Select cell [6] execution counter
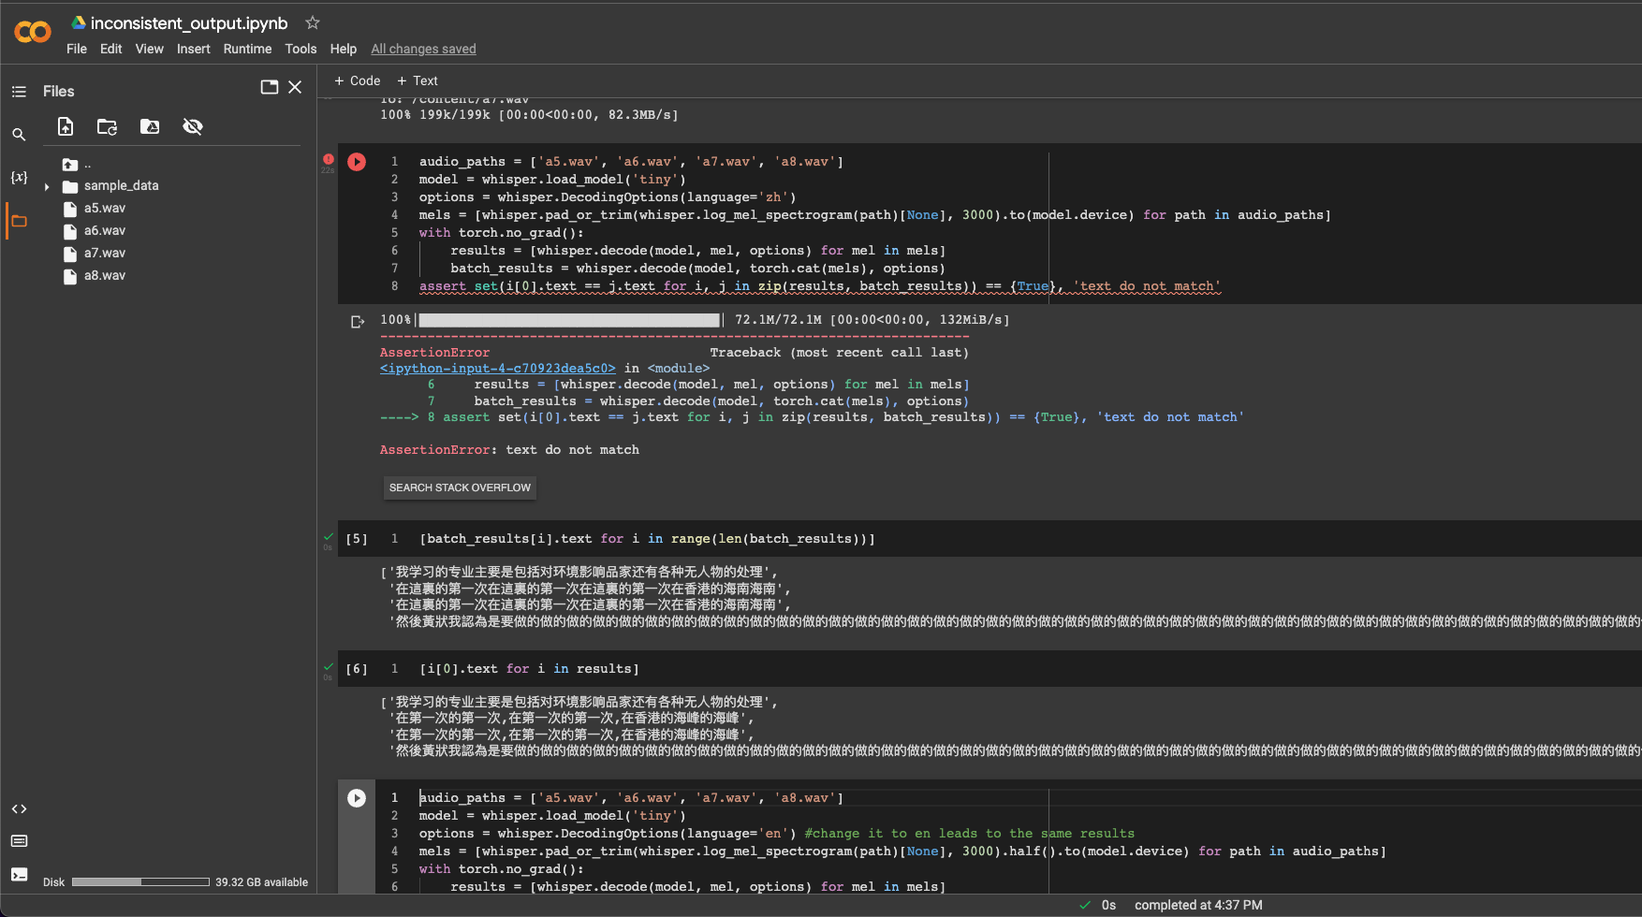The image size is (1642, 917). click(x=357, y=669)
